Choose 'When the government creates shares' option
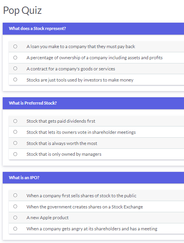 [15, 206]
